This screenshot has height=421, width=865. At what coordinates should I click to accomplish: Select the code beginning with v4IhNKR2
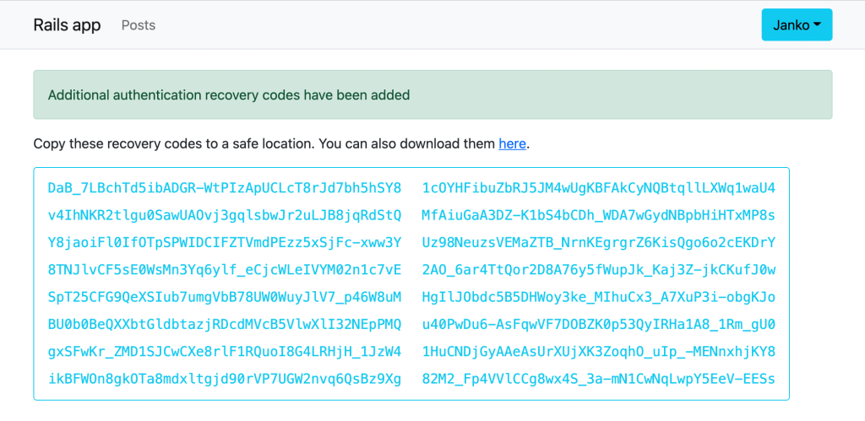click(x=225, y=215)
